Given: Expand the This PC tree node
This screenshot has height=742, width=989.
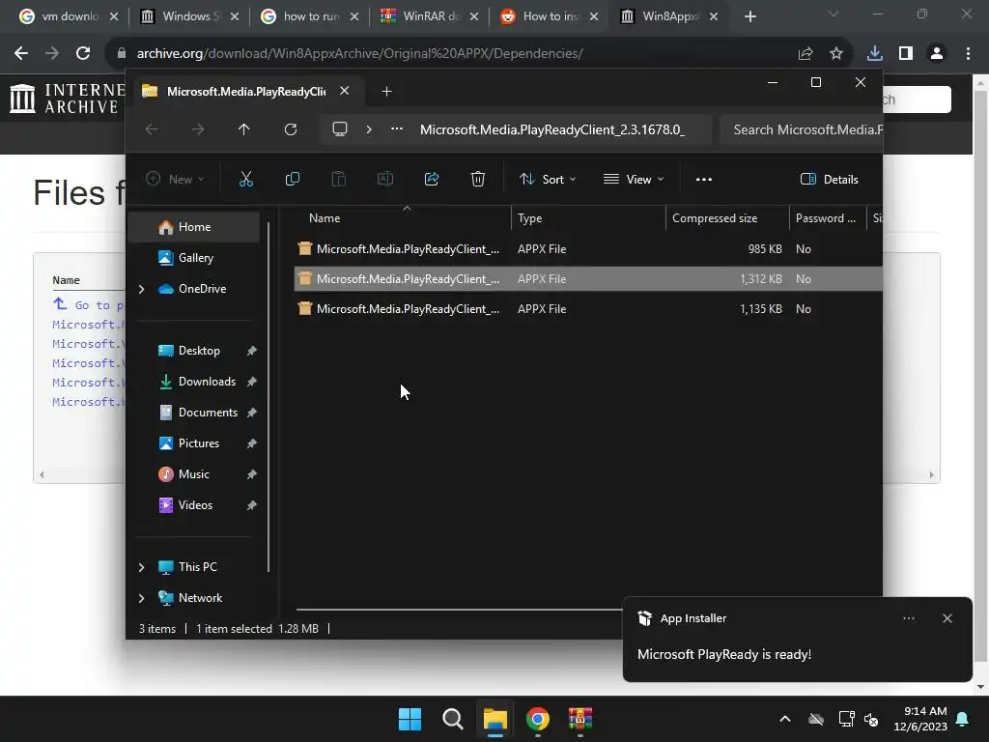Looking at the screenshot, I should click(141, 567).
